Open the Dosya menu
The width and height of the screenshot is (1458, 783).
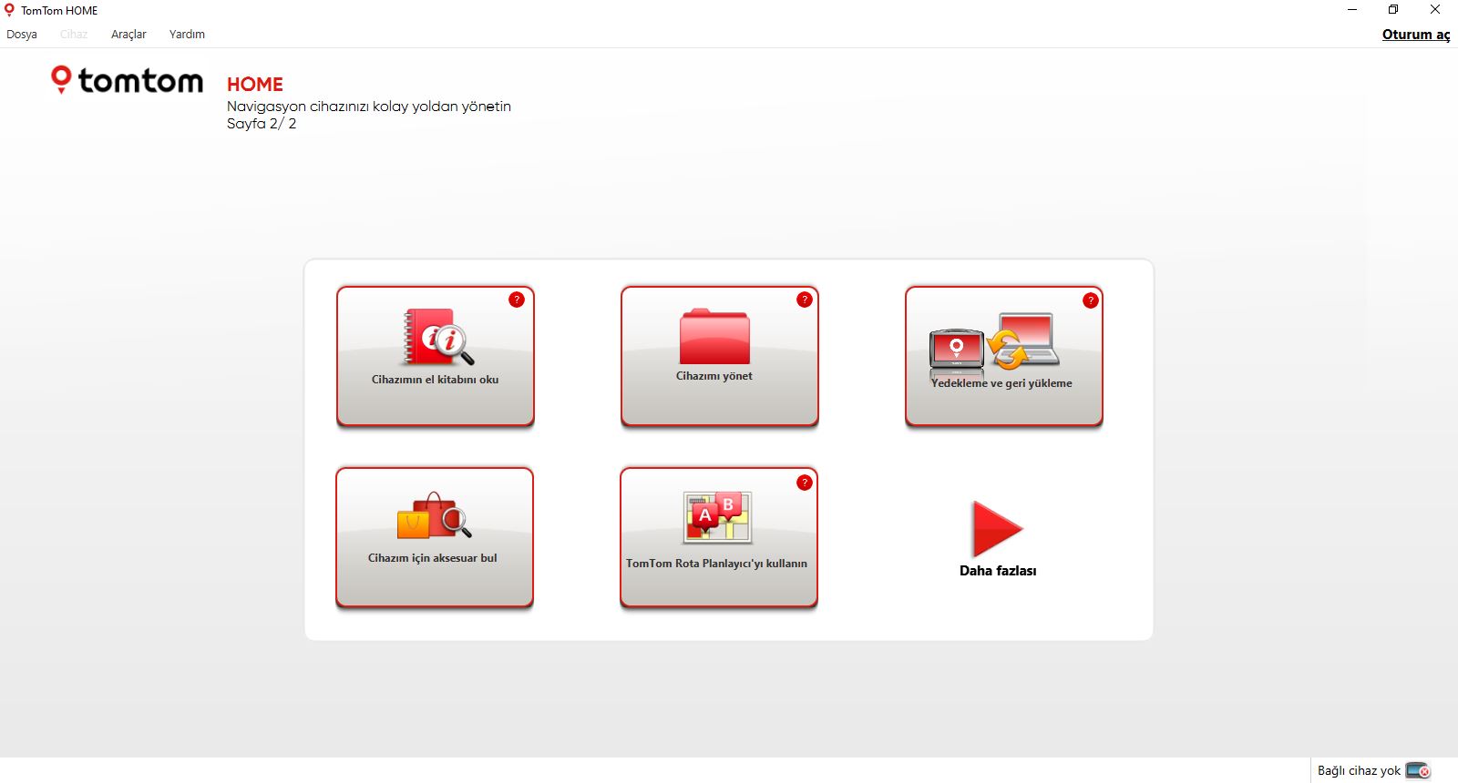point(22,35)
